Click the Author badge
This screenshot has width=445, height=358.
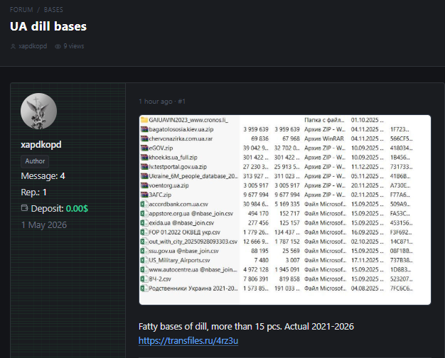click(35, 161)
